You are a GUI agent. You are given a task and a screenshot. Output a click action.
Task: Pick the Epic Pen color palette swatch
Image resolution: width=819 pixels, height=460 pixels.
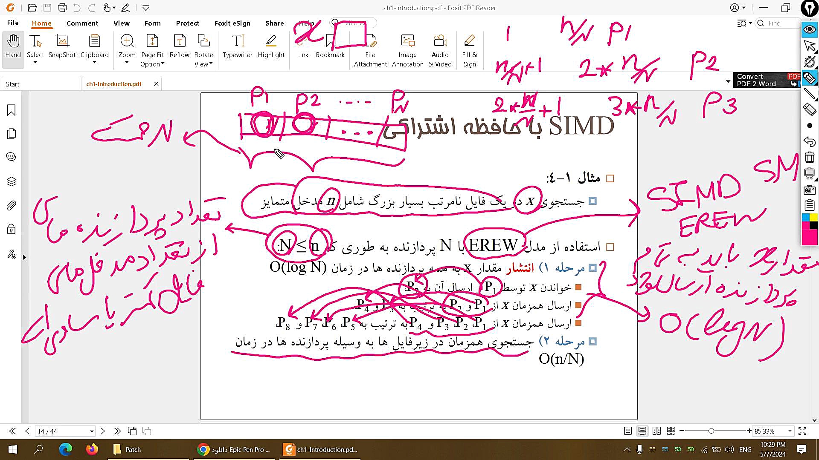click(810, 229)
